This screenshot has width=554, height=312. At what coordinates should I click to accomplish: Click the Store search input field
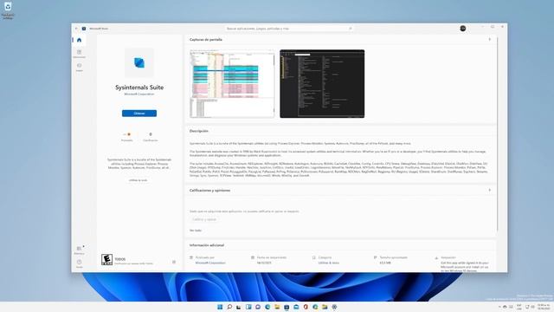pyautogui.click(x=289, y=29)
